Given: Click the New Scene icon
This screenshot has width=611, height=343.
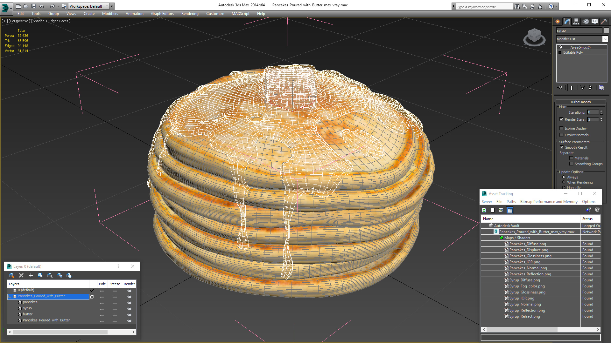Looking at the screenshot, I should tap(18, 6).
